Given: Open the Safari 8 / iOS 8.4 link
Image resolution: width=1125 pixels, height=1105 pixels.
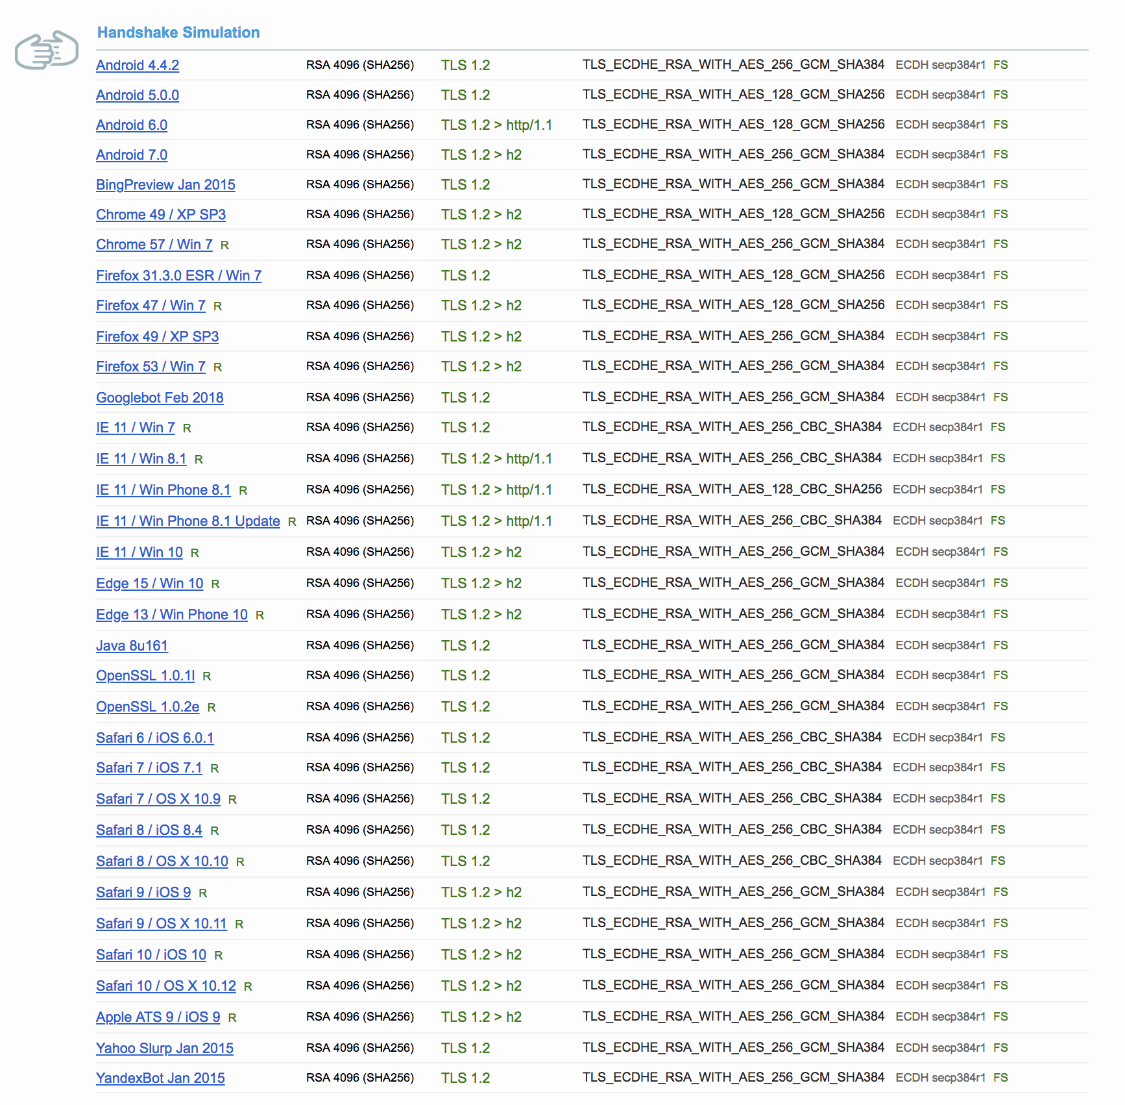Looking at the screenshot, I should click(149, 830).
